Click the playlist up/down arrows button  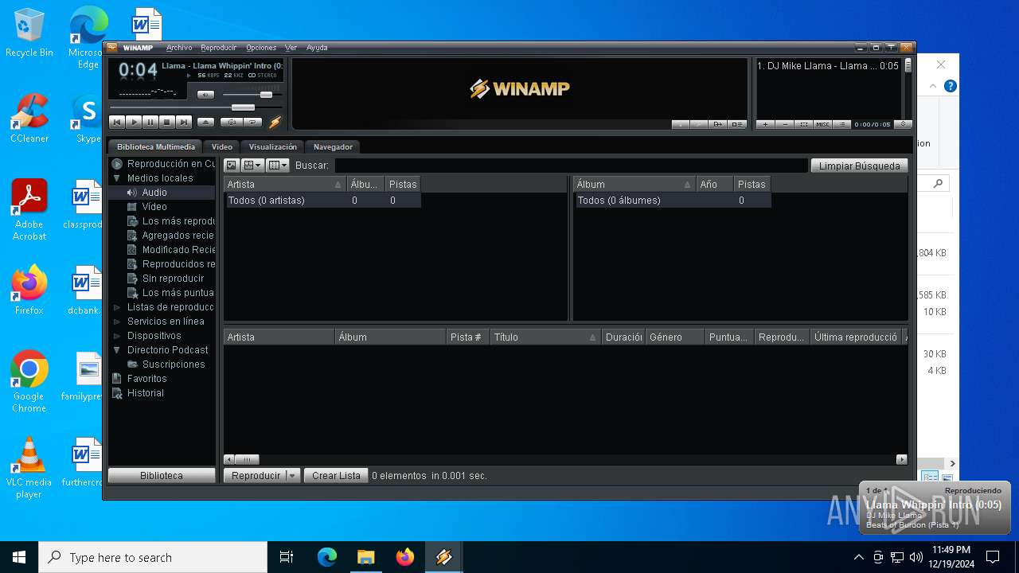[903, 124]
